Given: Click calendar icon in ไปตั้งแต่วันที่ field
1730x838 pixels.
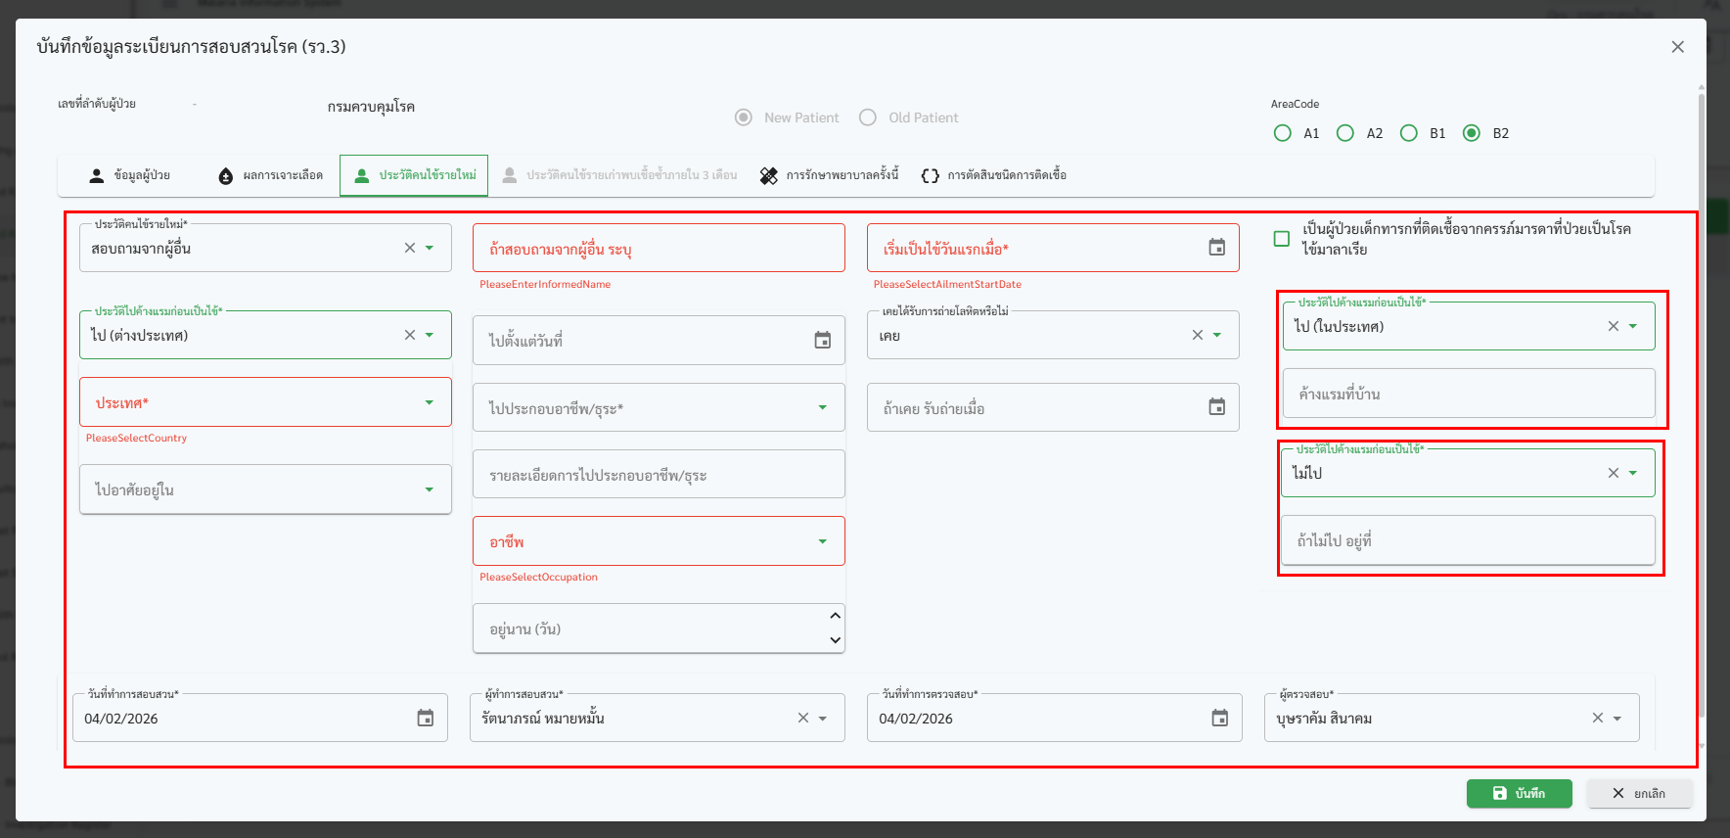Looking at the screenshot, I should click(x=822, y=341).
